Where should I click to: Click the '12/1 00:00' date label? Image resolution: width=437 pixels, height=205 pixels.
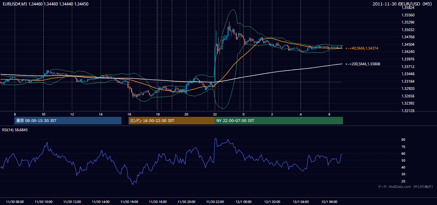tap(243, 202)
